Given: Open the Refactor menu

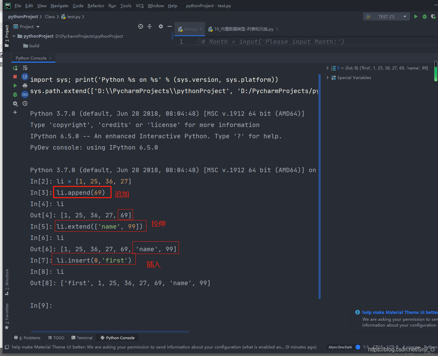Looking at the screenshot, I should (96, 6).
